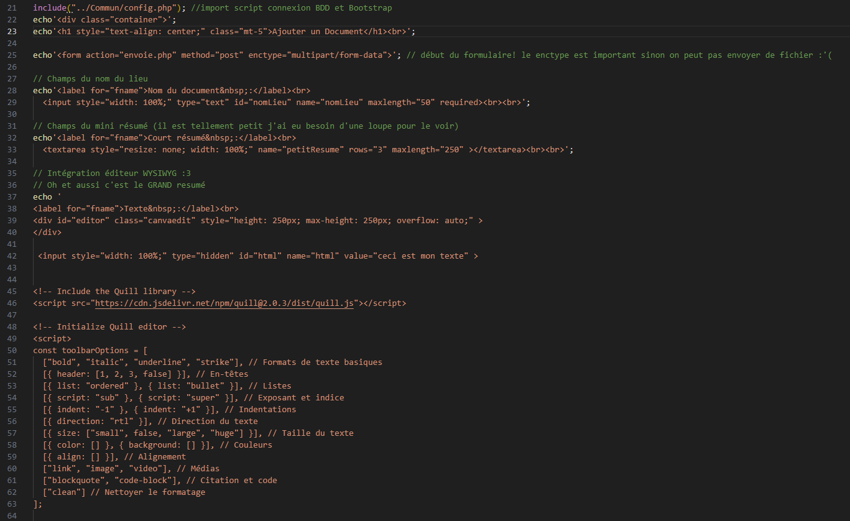Screen dimensions: 850x521
Task: Click line number 23 in the gutter
Action: point(12,31)
